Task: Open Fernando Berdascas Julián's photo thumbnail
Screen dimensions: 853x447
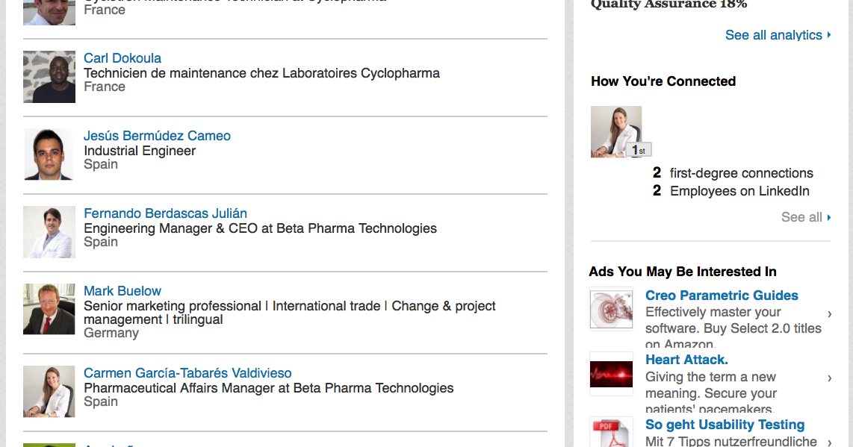Action: tap(49, 231)
